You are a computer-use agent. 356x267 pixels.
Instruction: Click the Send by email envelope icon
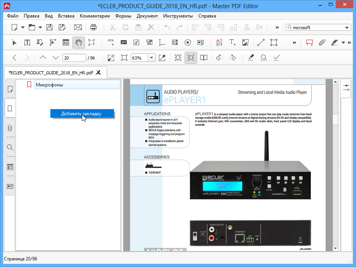click(78, 27)
